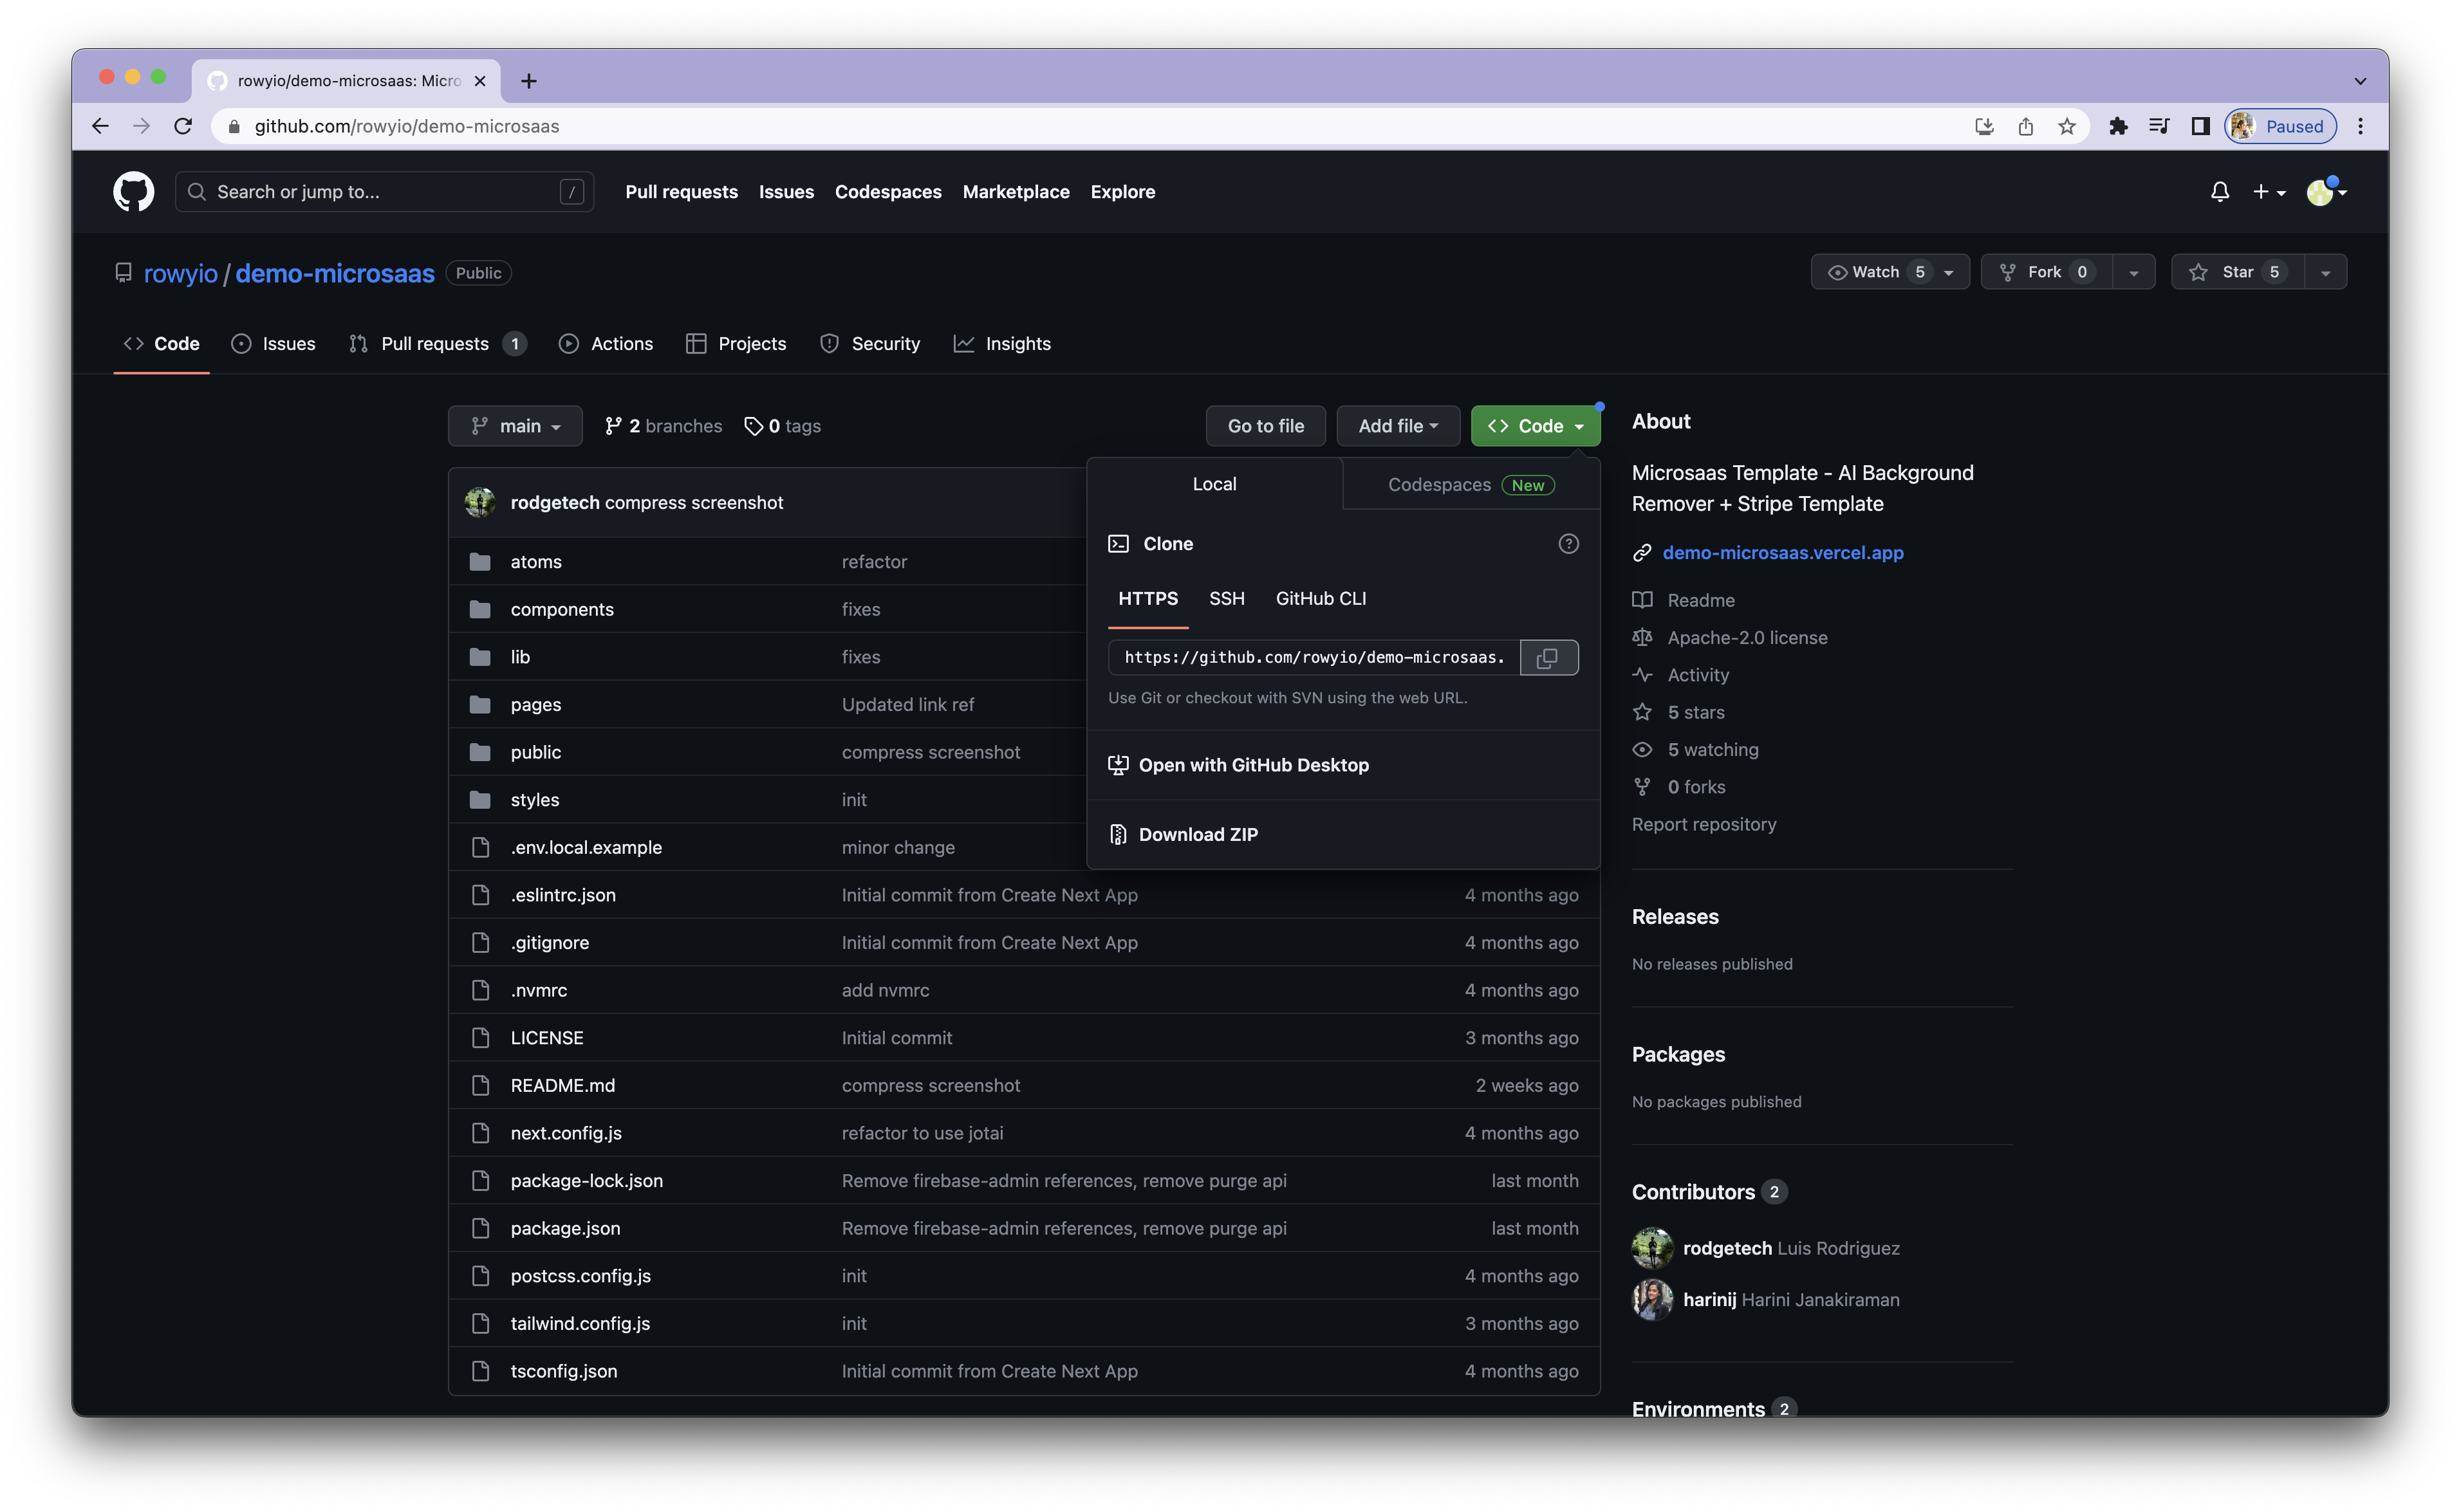The height and width of the screenshot is (1512, 2461).
Task: Click the Go to file button
Action: (1265, 425)
